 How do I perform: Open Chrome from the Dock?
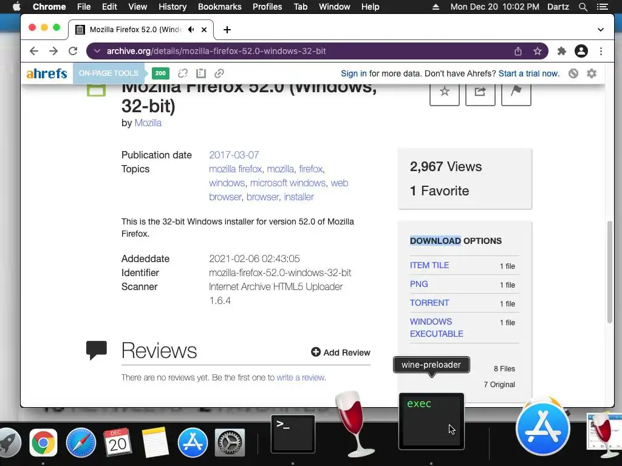(x=43, y=442)
